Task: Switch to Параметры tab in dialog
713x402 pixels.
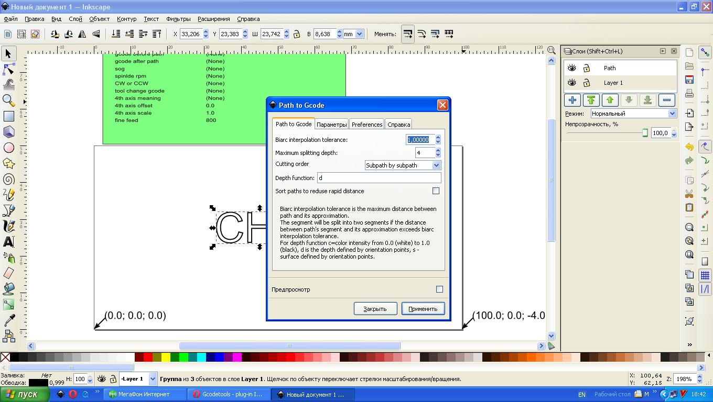Action: click(x=331, y=124)
